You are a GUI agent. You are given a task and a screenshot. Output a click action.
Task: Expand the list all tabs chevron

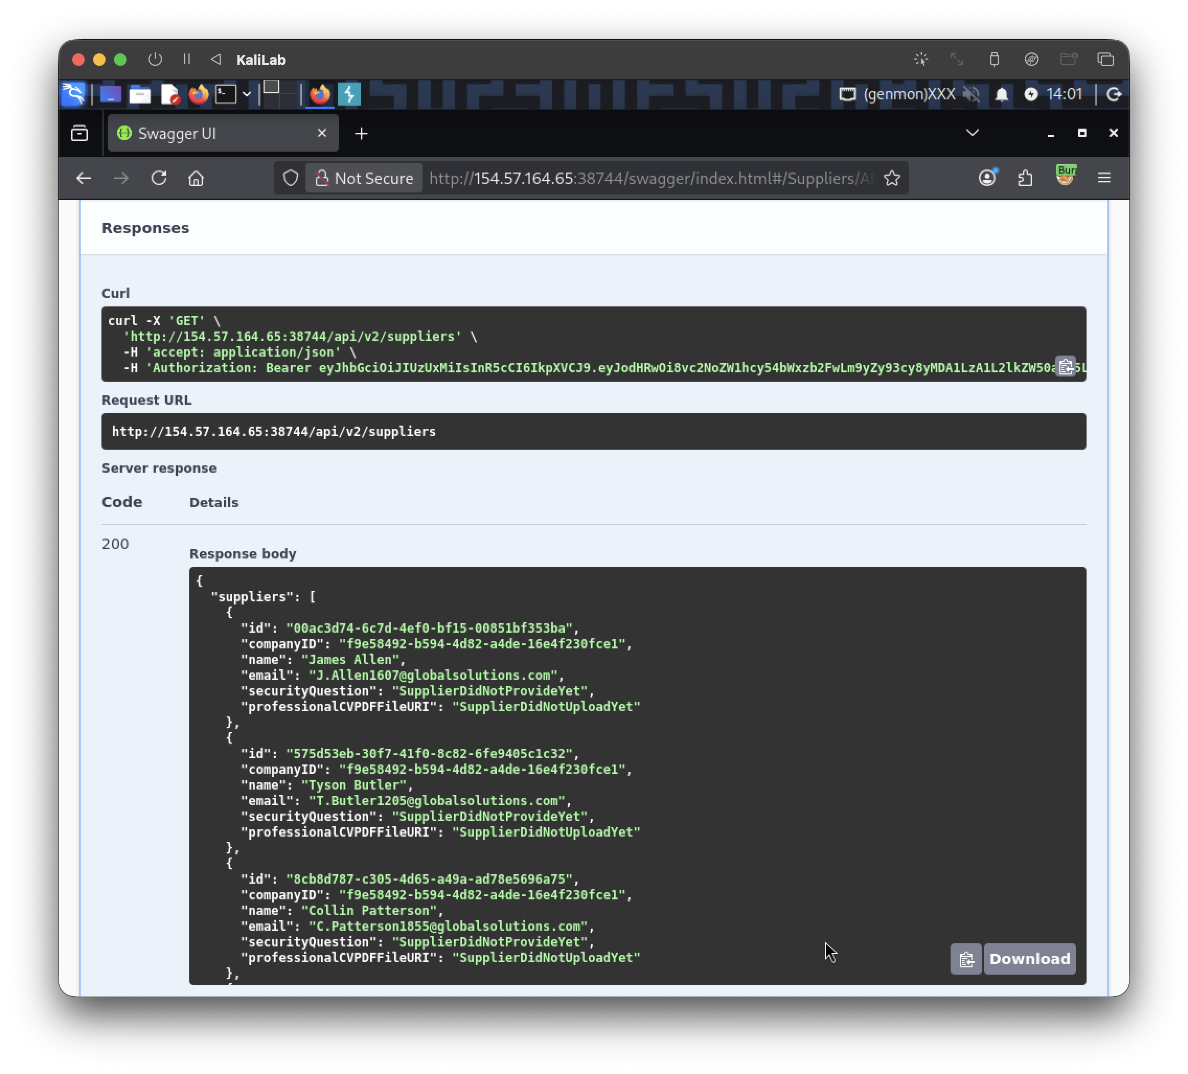click(x=973, y=133)
